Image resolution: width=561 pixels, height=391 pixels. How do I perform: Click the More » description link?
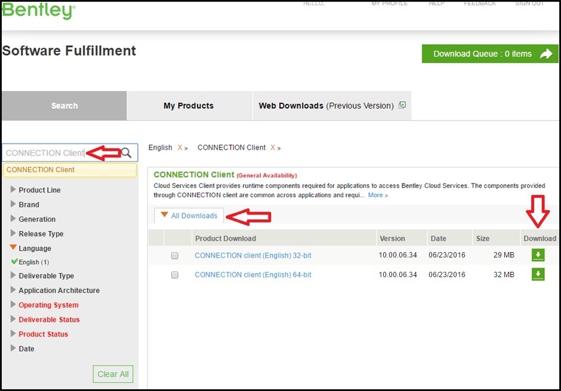click(x=378, y=195)
